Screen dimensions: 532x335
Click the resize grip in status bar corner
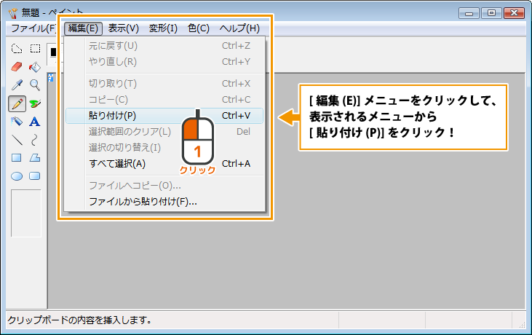click(522, 324)
